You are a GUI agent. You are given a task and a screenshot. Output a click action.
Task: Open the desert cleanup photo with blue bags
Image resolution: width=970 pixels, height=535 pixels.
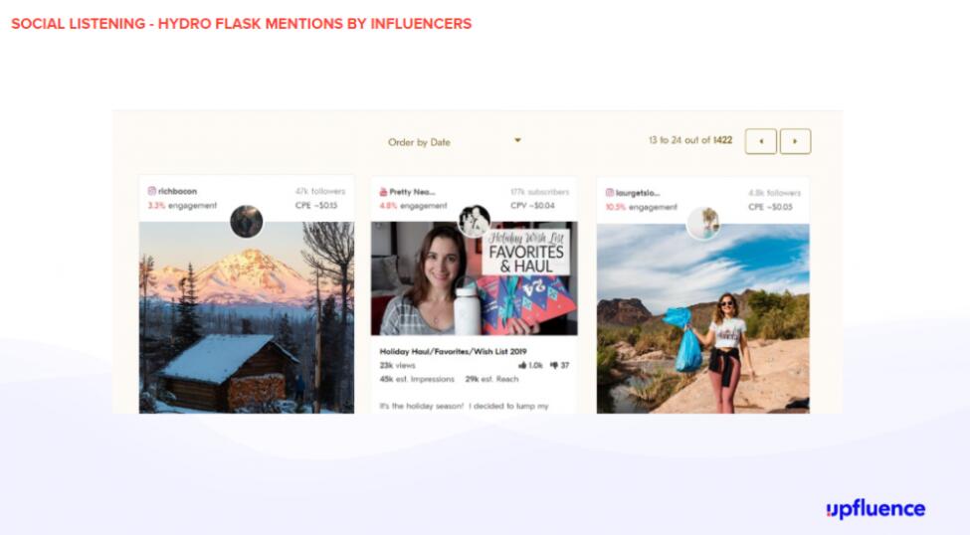(702, 318)
